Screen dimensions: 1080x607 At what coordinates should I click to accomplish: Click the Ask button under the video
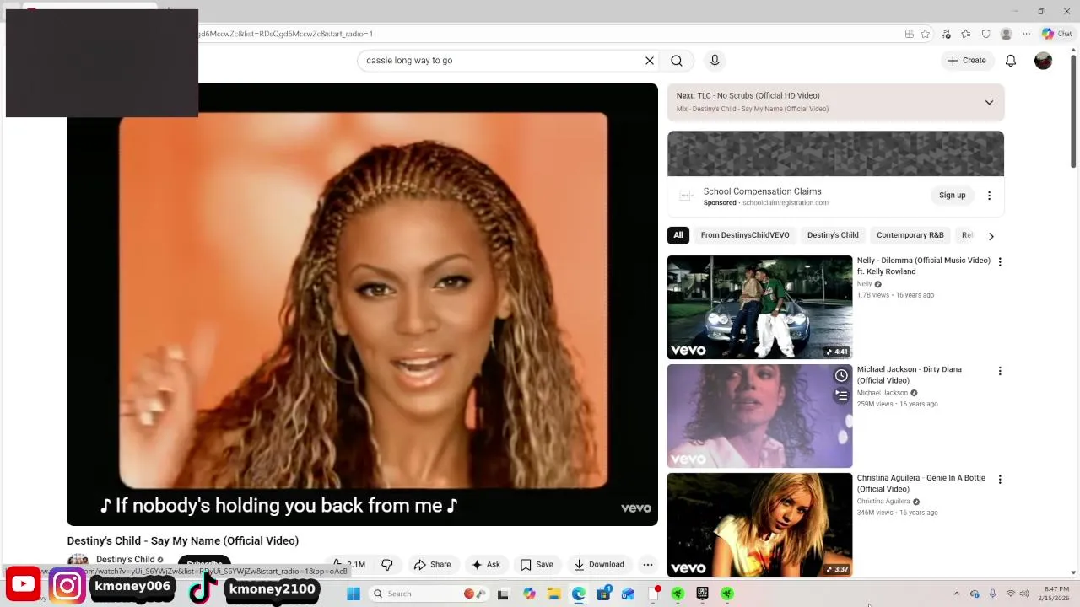486,565
